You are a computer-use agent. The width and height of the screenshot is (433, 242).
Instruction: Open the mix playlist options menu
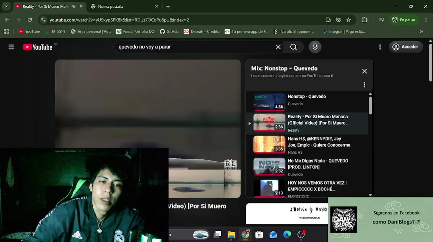(364, 85)
